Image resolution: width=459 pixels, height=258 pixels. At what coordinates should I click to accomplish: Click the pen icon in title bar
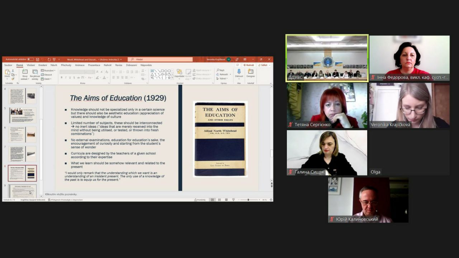point(237,59)
